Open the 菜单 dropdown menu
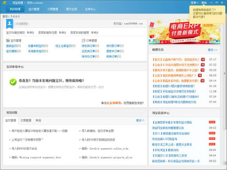227x170 pixels. click(194, 3)
